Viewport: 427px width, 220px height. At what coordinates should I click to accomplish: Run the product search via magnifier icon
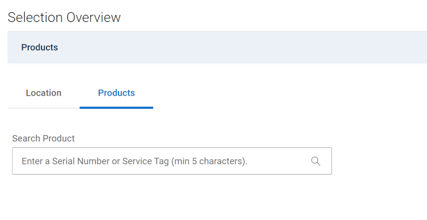click(x=315, y=161)
